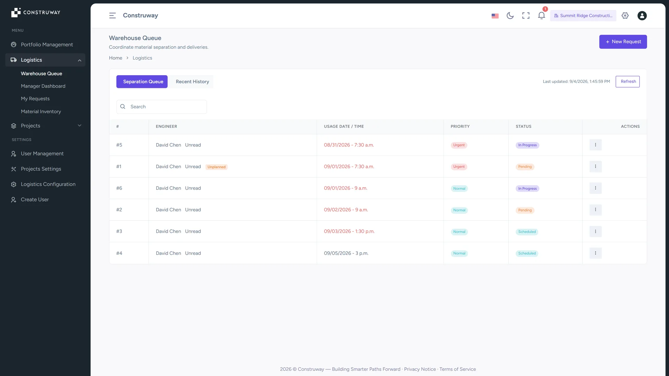The height and width of the screenshot is (376, 669).
Task: Switch to the Separation Queue tab
Action: (x=142, y=82)
